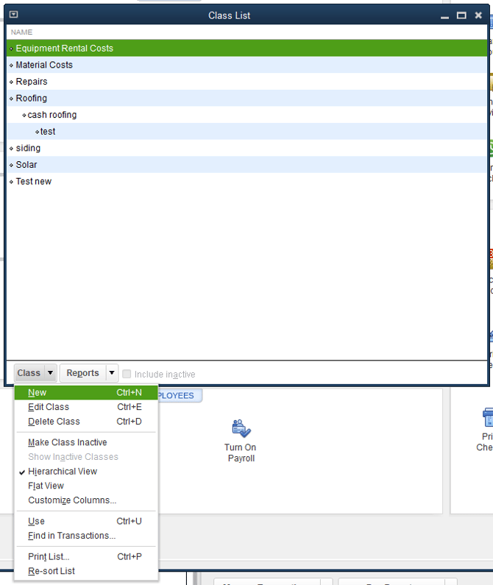
Task: Click diamond marker beside Roofing class
Action: pyautogui.click(x=11, y=99)
